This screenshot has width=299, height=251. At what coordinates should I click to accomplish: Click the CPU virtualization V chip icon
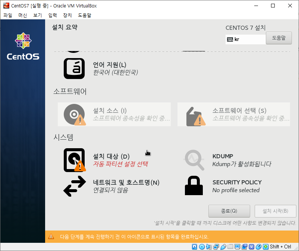252,247
